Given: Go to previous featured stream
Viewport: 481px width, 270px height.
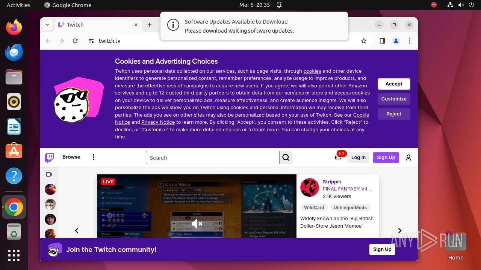Looking at the screenshot, I should [77, 231].
